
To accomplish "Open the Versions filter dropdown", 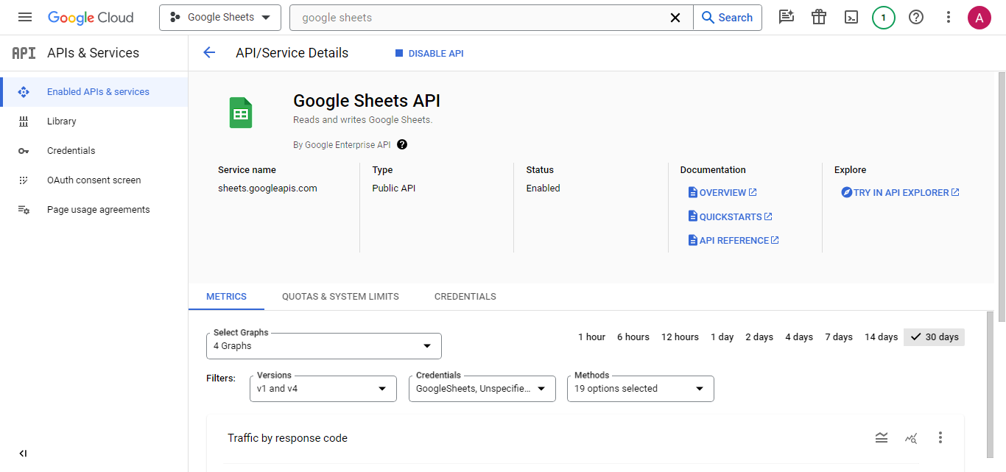I will [x=323, y=389].
